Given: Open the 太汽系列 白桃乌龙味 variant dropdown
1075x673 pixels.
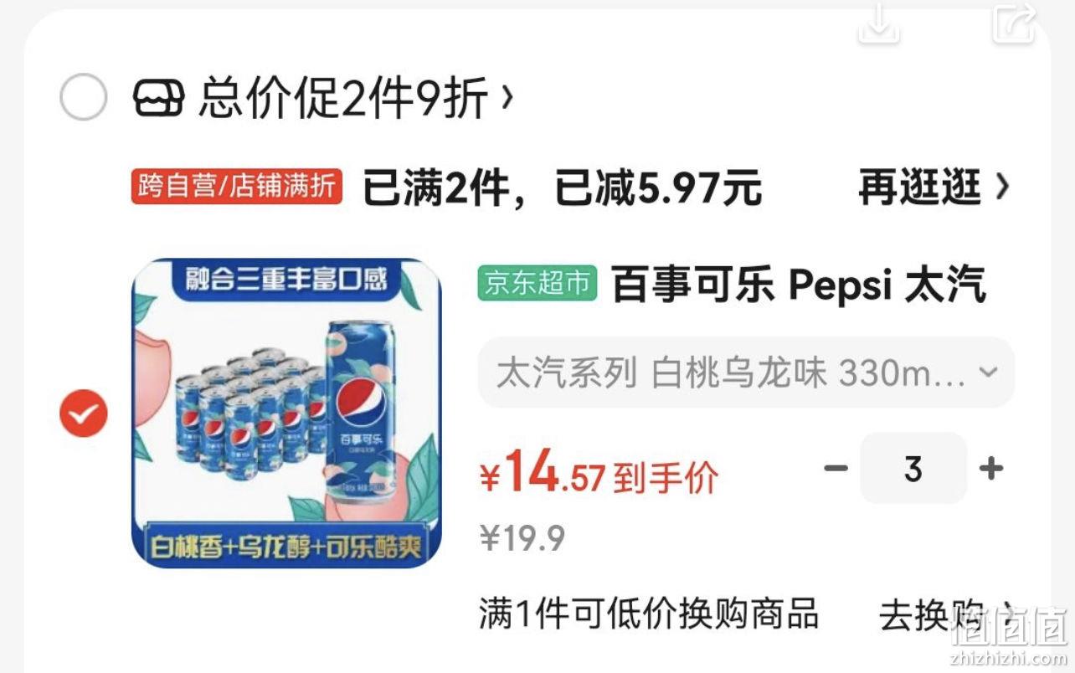Looking at the screenshot, I should 746,372.
